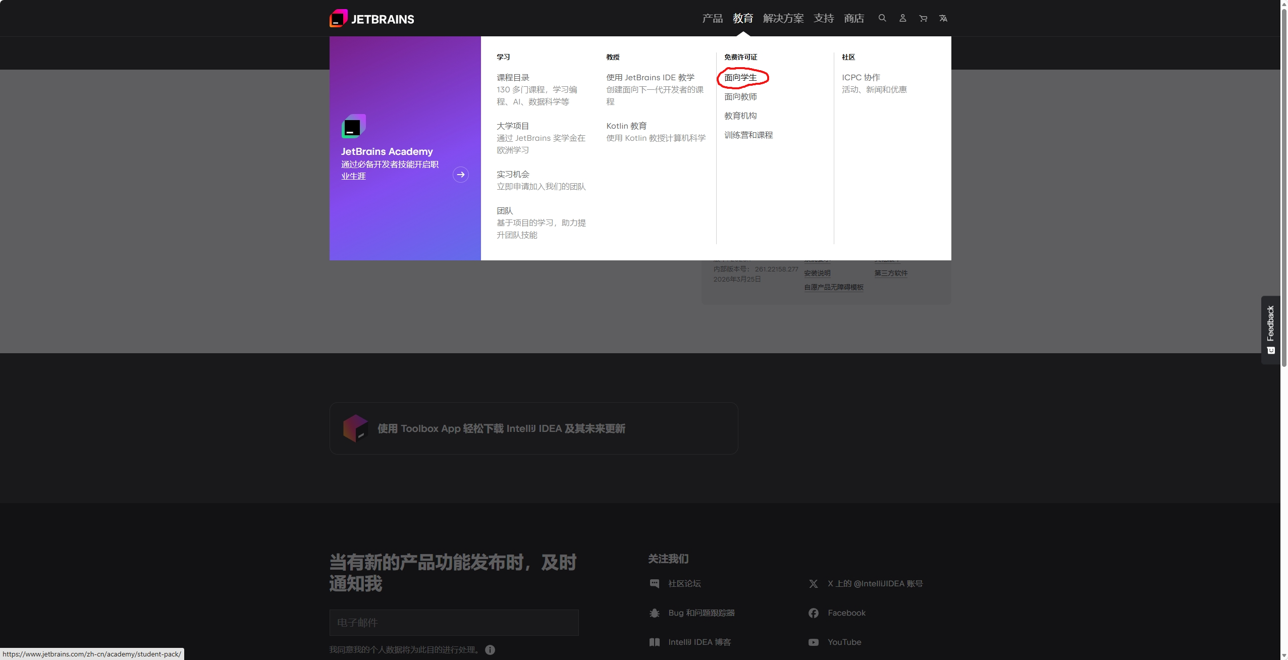This screenshot has height=660, width=1288.
Task: Click the JetBrains Academy arrow button
Action: click(460, 175)
